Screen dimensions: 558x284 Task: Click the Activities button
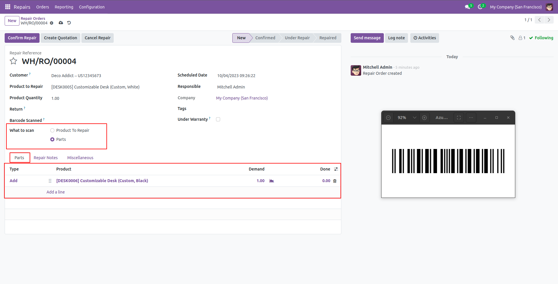click(425, 38)
